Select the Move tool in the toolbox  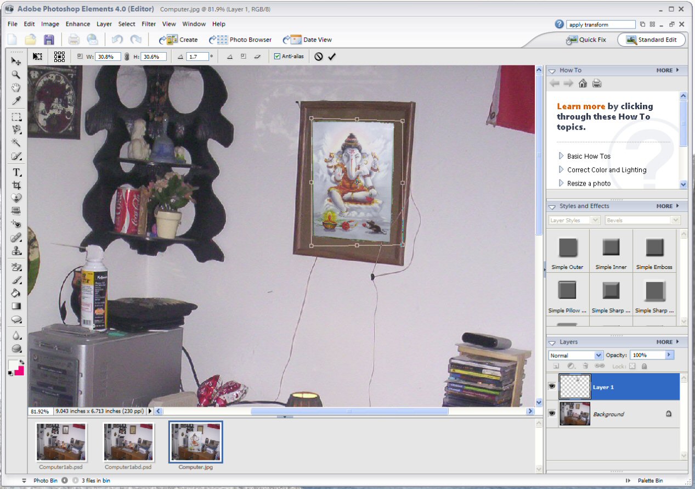point(16,61)
